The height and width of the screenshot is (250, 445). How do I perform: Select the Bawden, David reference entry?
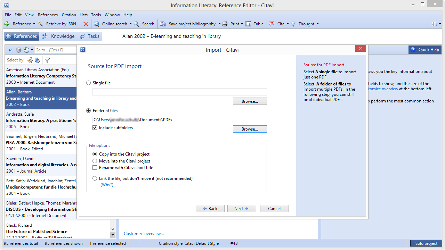click(x=41, y=165)
